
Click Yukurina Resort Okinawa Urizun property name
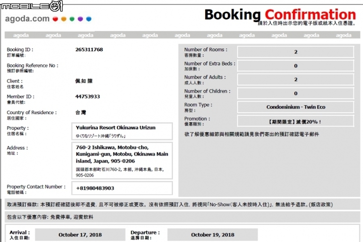(115, 127)
